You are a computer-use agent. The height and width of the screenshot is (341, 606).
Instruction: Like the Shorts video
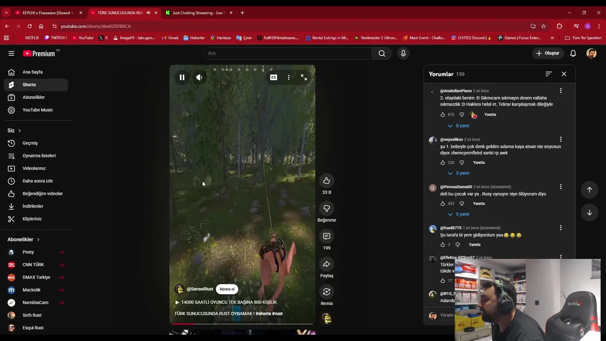tap(327, 180)
